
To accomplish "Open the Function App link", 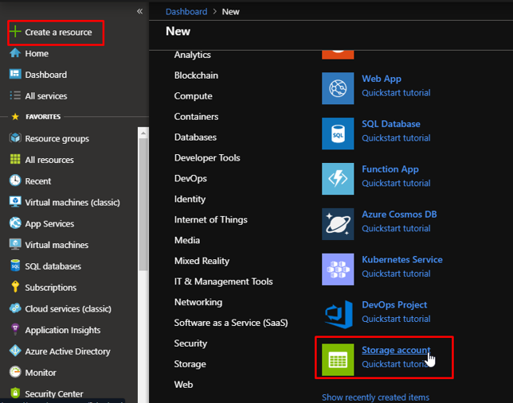I will pos(390,169).
